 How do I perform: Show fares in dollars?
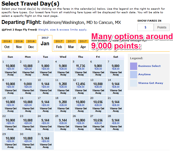(x=145, y=27)
